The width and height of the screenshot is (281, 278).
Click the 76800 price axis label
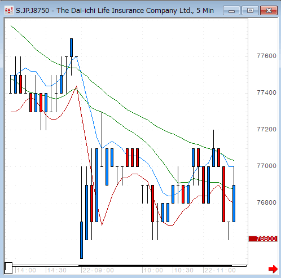point(266,202)
